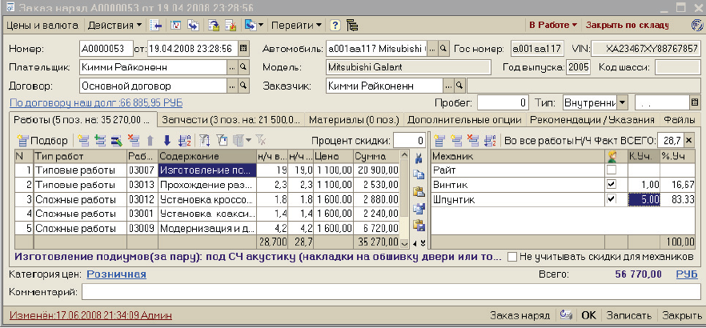The image size is (706, 328).
Task: Click the help question mark icon
Action: [335, 26]
